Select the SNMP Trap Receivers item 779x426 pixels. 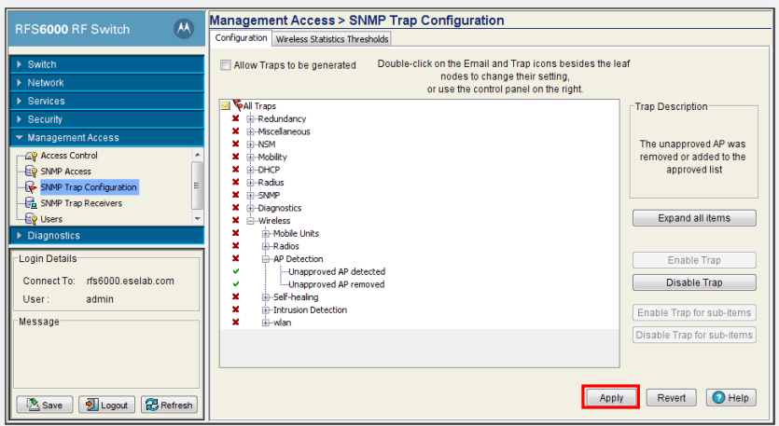[81, 203]
